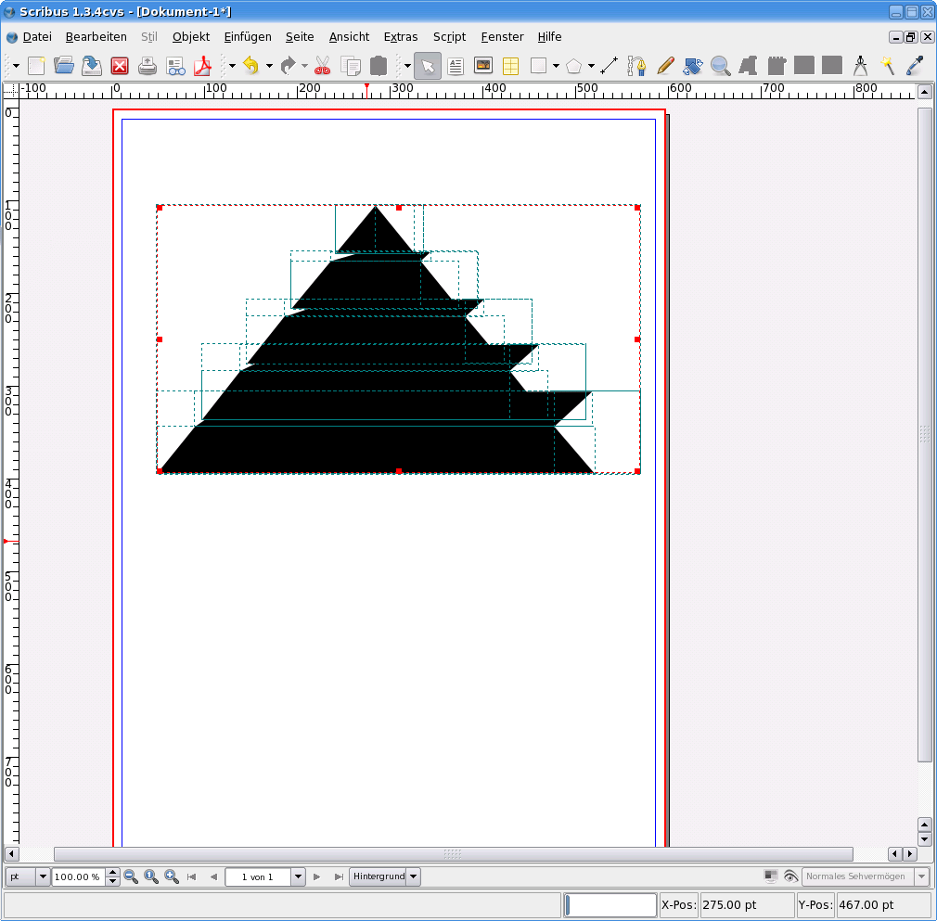Image resolution: width=937 pixels, height=921 pixels.
Task: Click the zoom out magnifier button
Action: 131,876
